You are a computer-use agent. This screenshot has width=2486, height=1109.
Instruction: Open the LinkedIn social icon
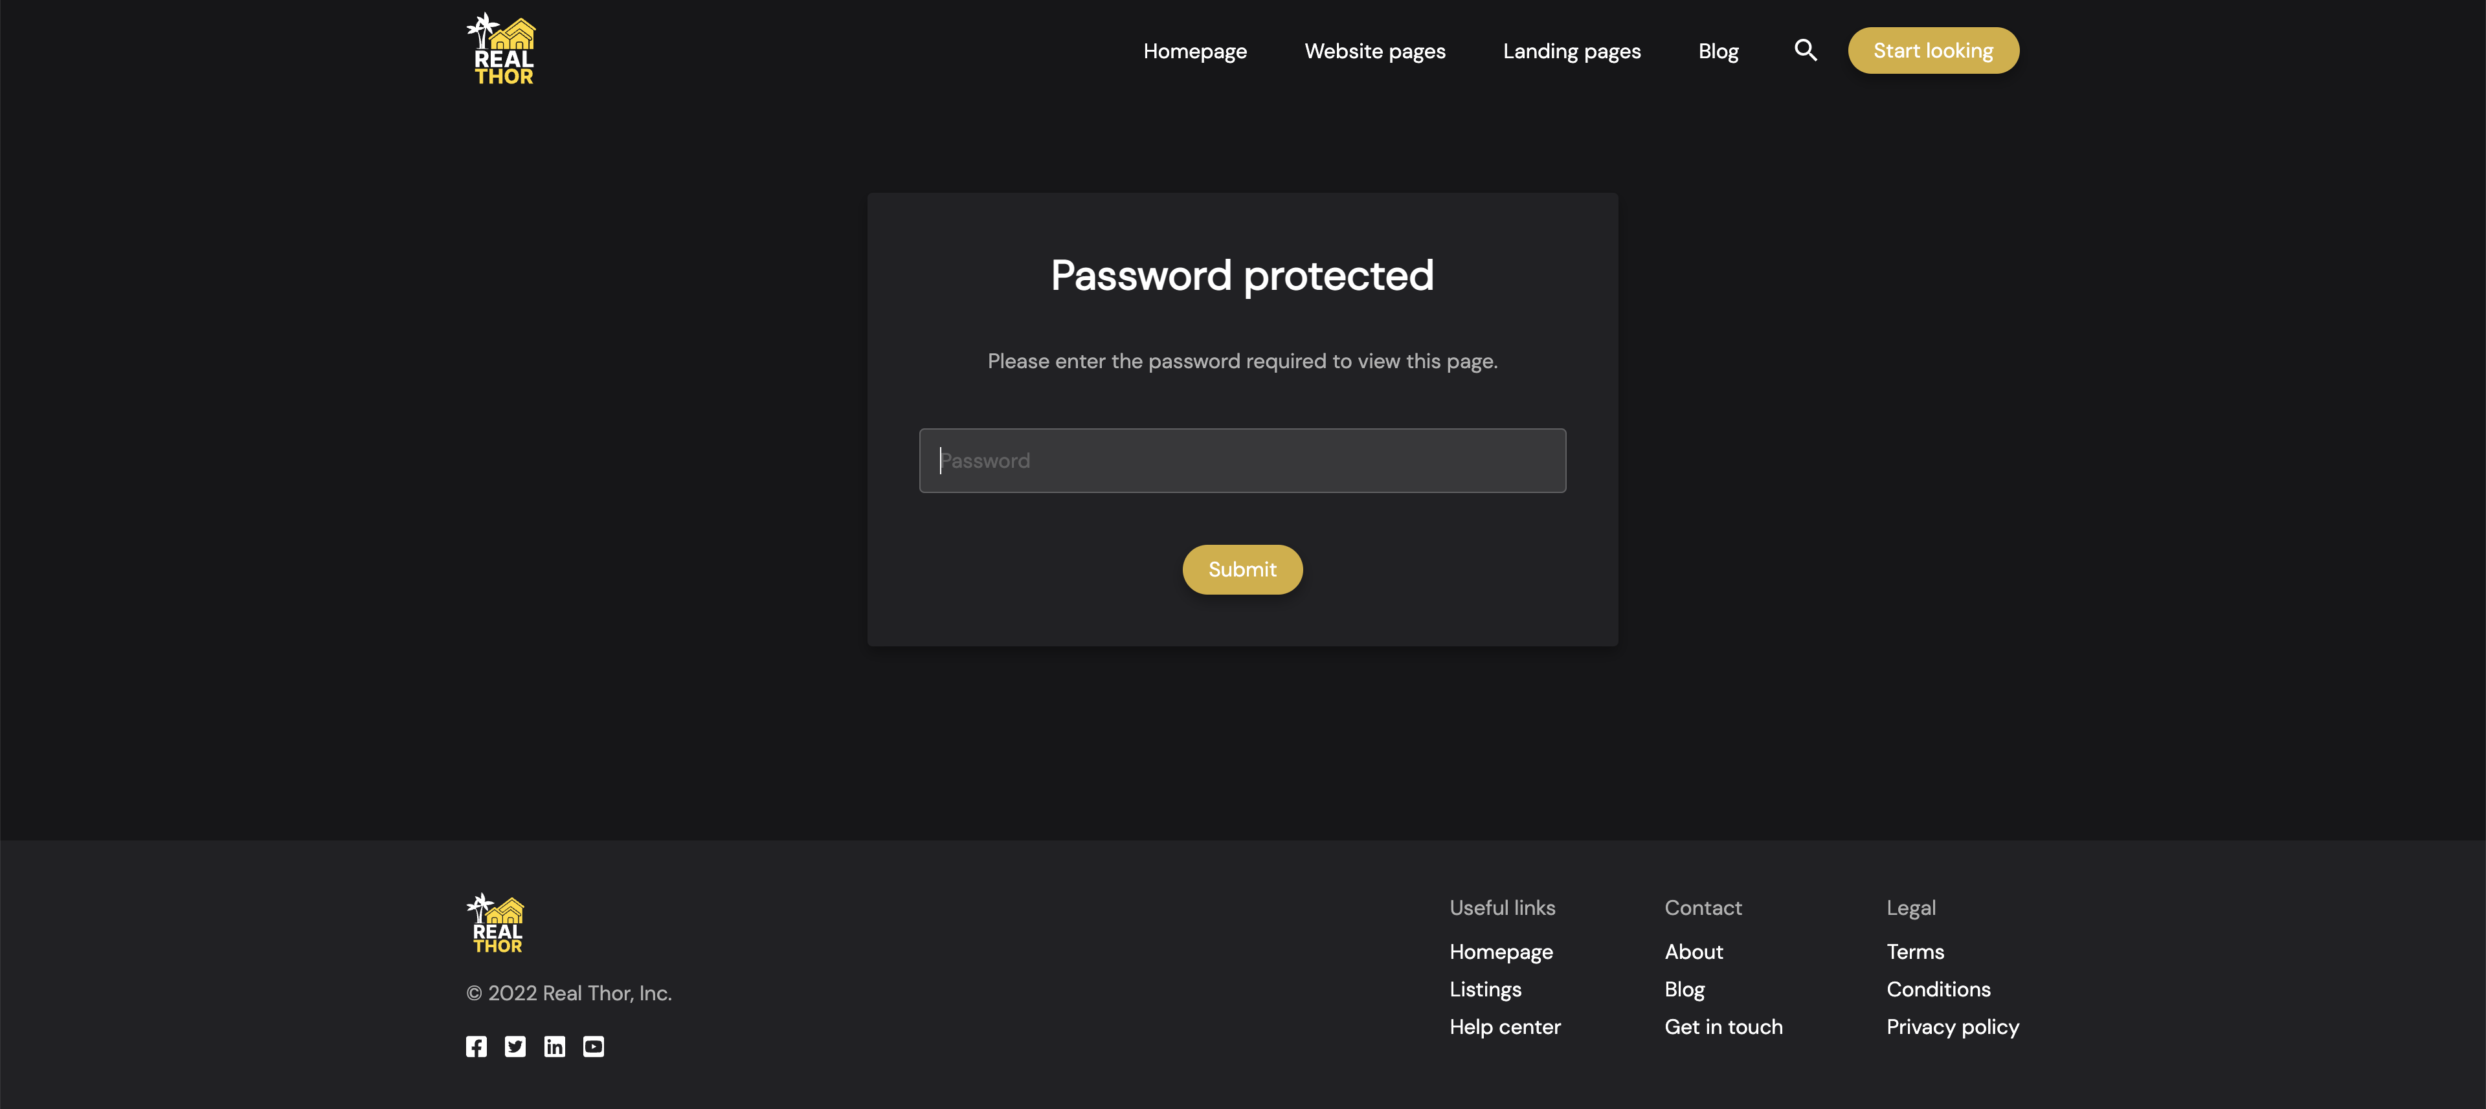coord(554,1046)
